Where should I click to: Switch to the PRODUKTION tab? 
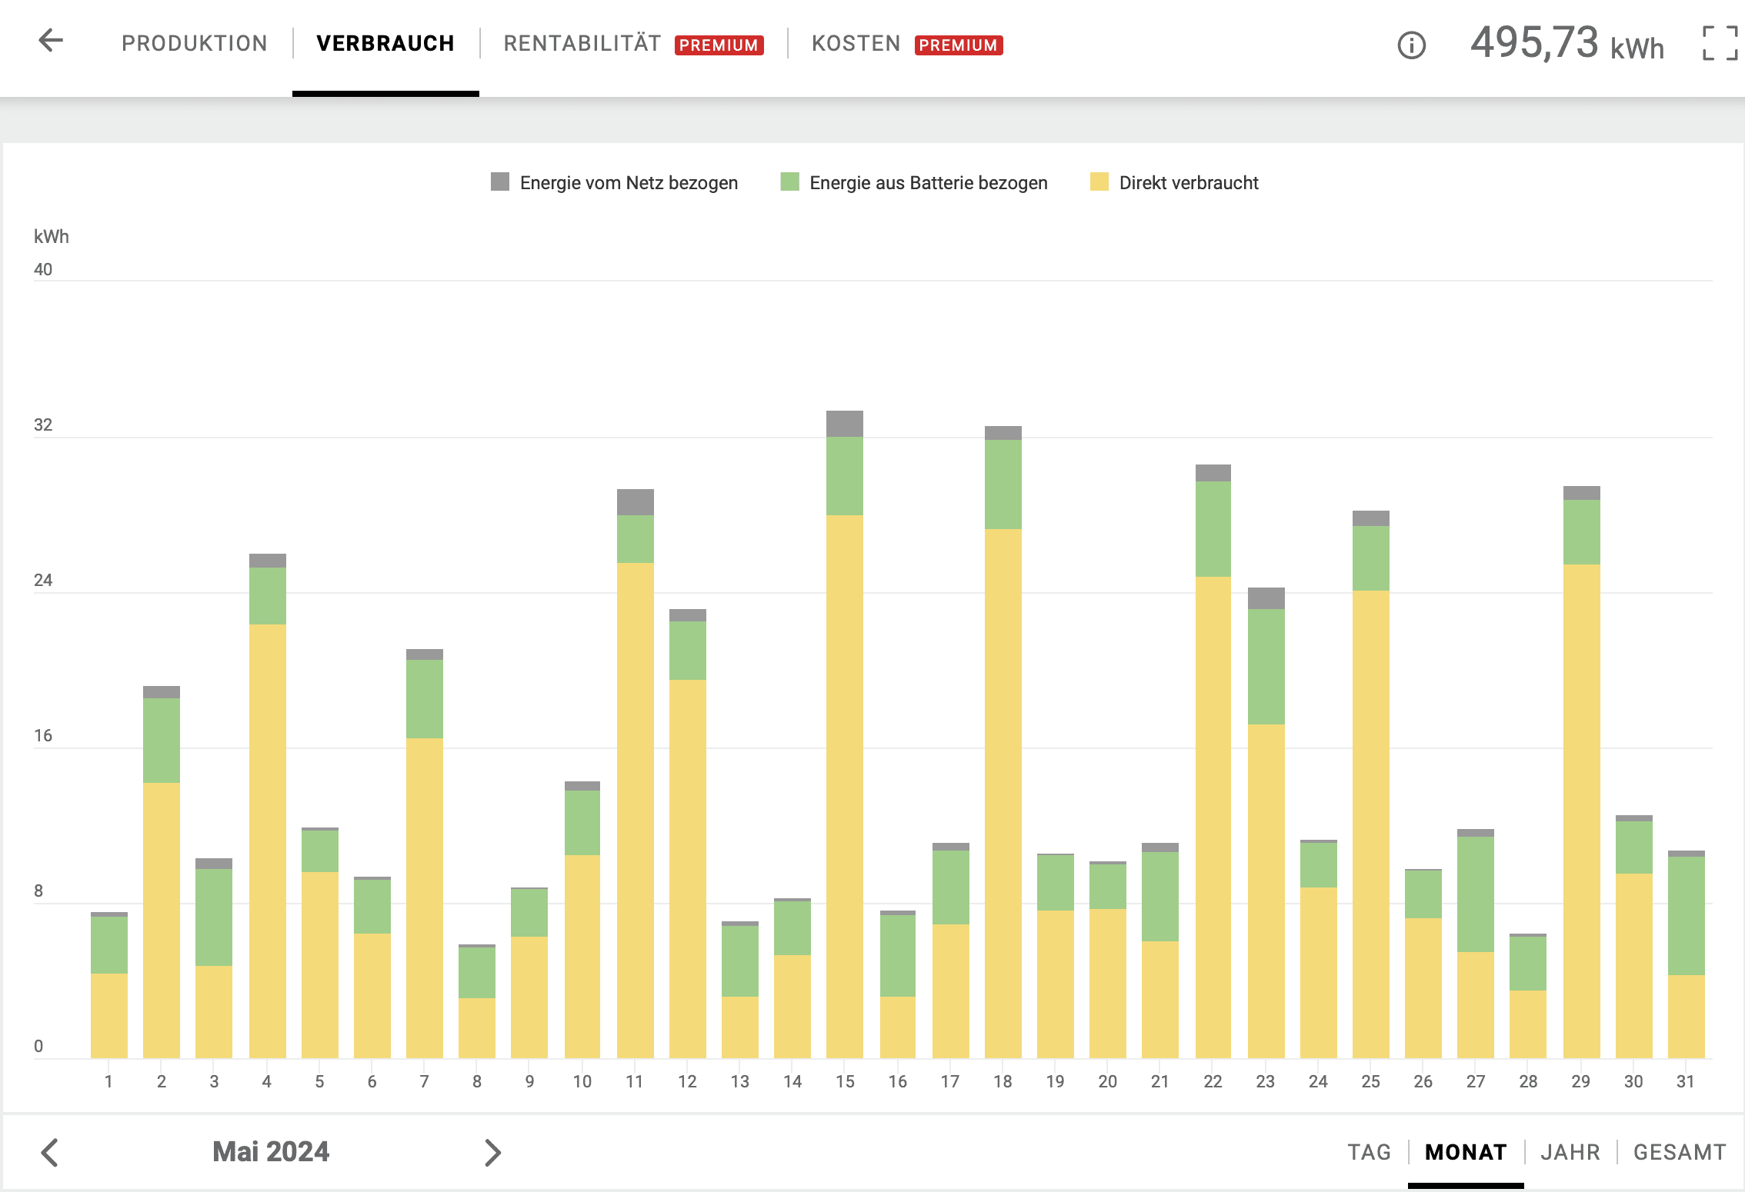pyautogui.click(x=195, y=43)
